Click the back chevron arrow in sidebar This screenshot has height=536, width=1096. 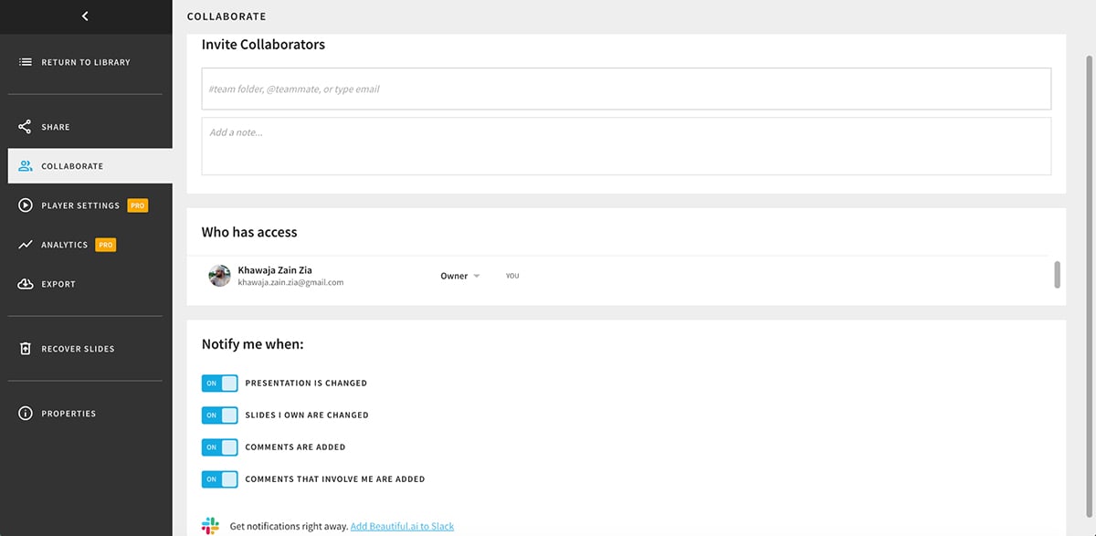tap(85, 16)
